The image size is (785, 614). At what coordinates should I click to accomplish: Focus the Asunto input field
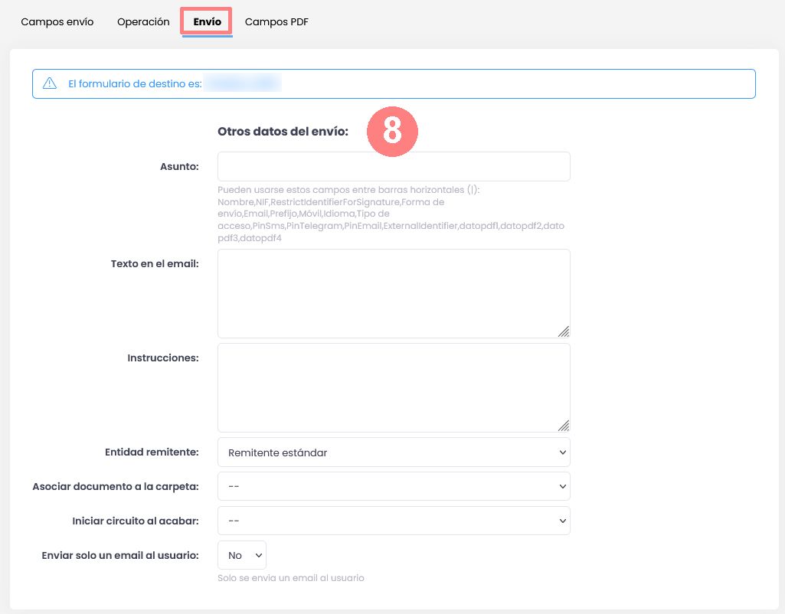click(394, 166)
